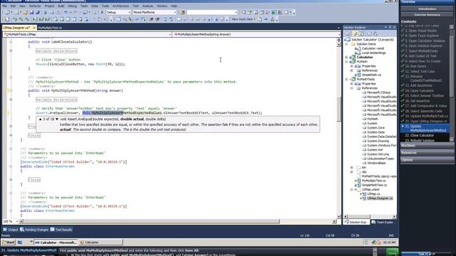Expand the Machines section
456x256 pixels.
pyautogui.click(x=427, y=145)
